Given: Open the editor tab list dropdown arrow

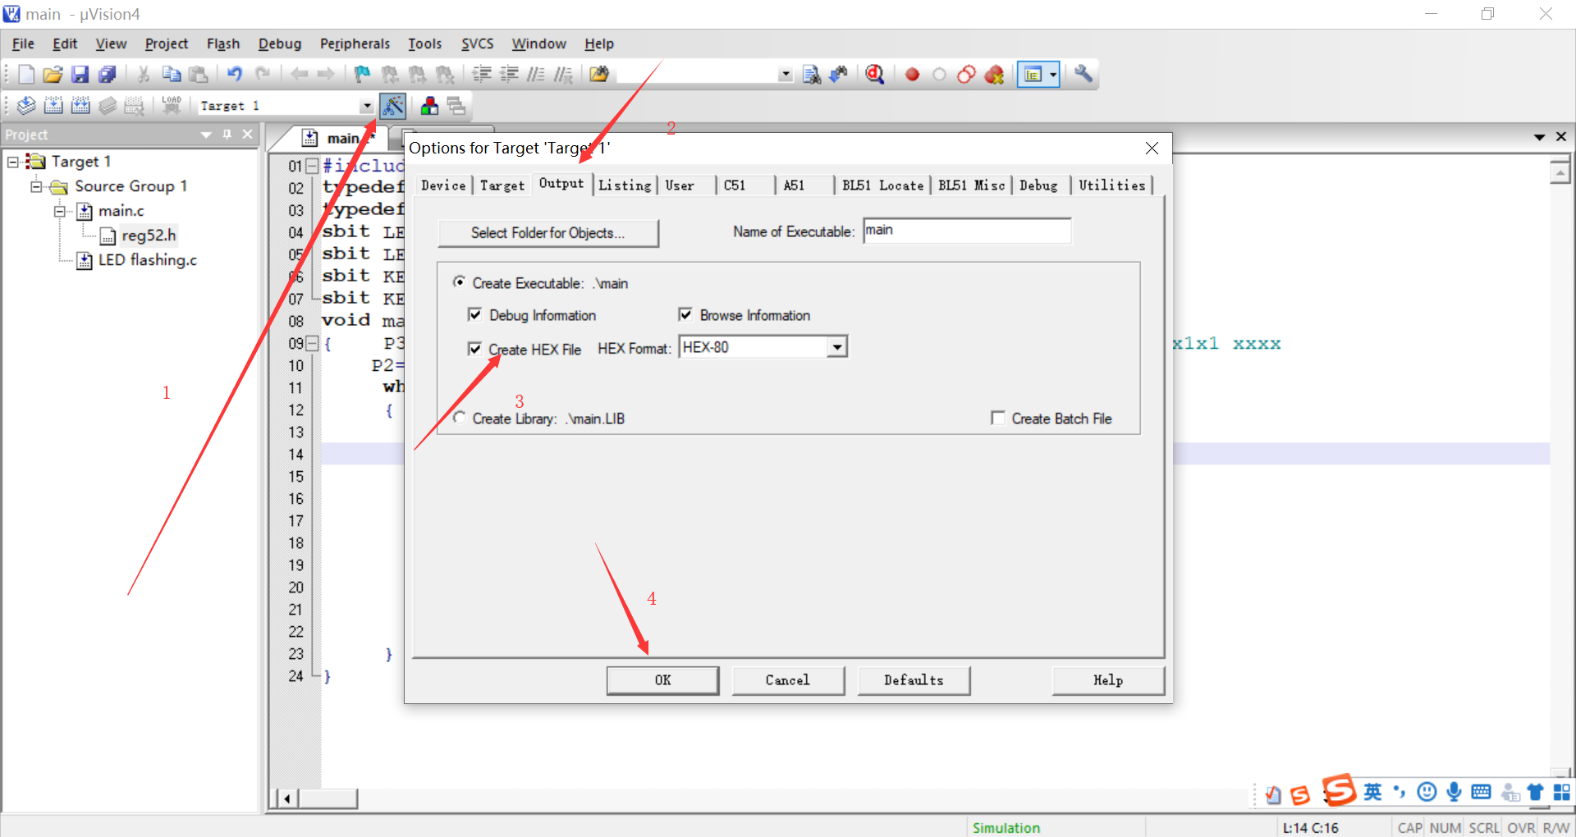Looking at the screenshot, I should pyautogui.click(x=1540, y=137).
